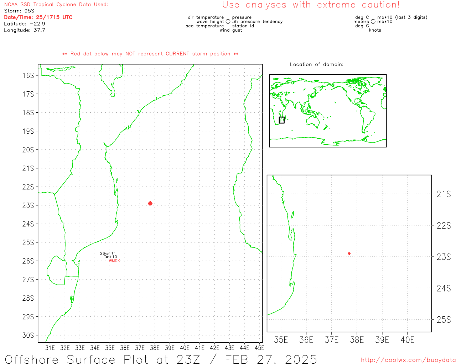The width and height of the screenshot is (456, 364).
Task: Click the red WMDK station label
Action: click(114, 261)
